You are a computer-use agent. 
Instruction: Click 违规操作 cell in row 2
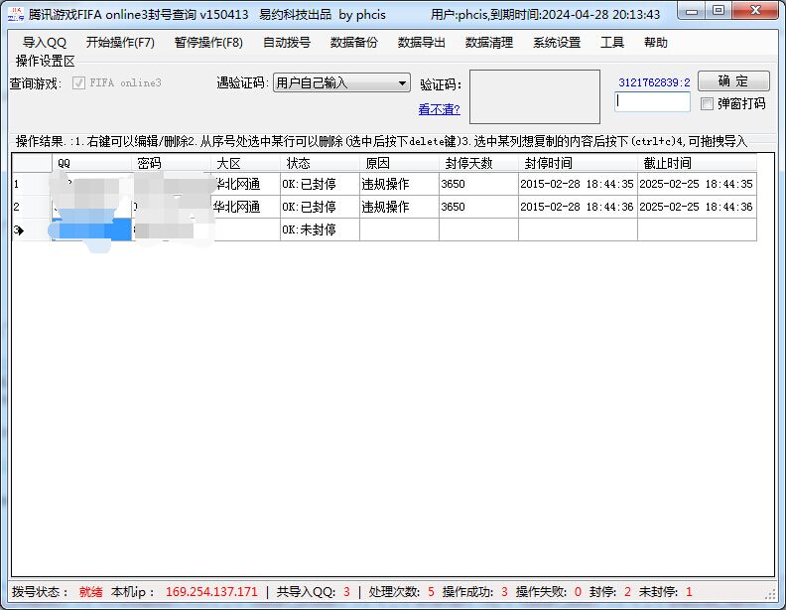point(400,207)
